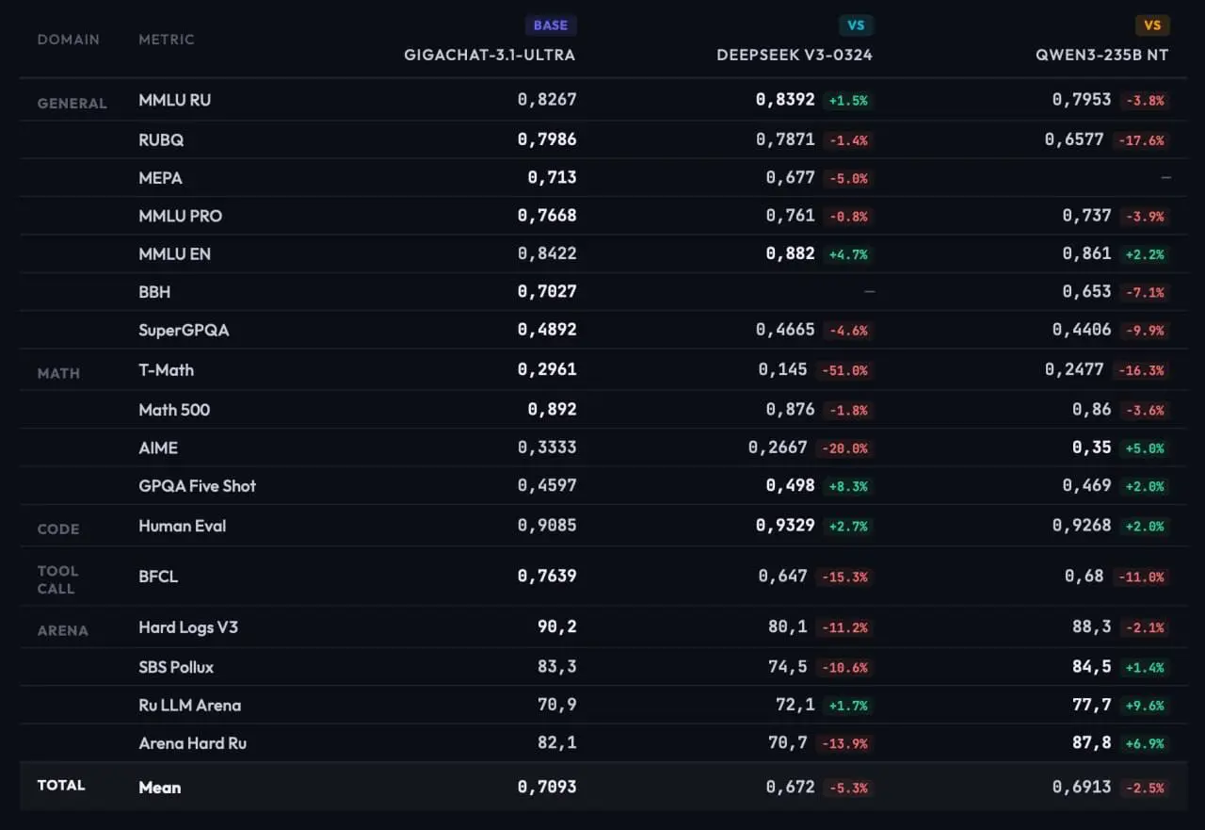
Task: Select the VS badge above DeepSeek
Action: point(856,25)
